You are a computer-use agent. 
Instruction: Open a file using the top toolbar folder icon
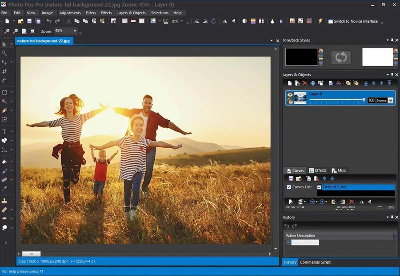coord(20,21)
